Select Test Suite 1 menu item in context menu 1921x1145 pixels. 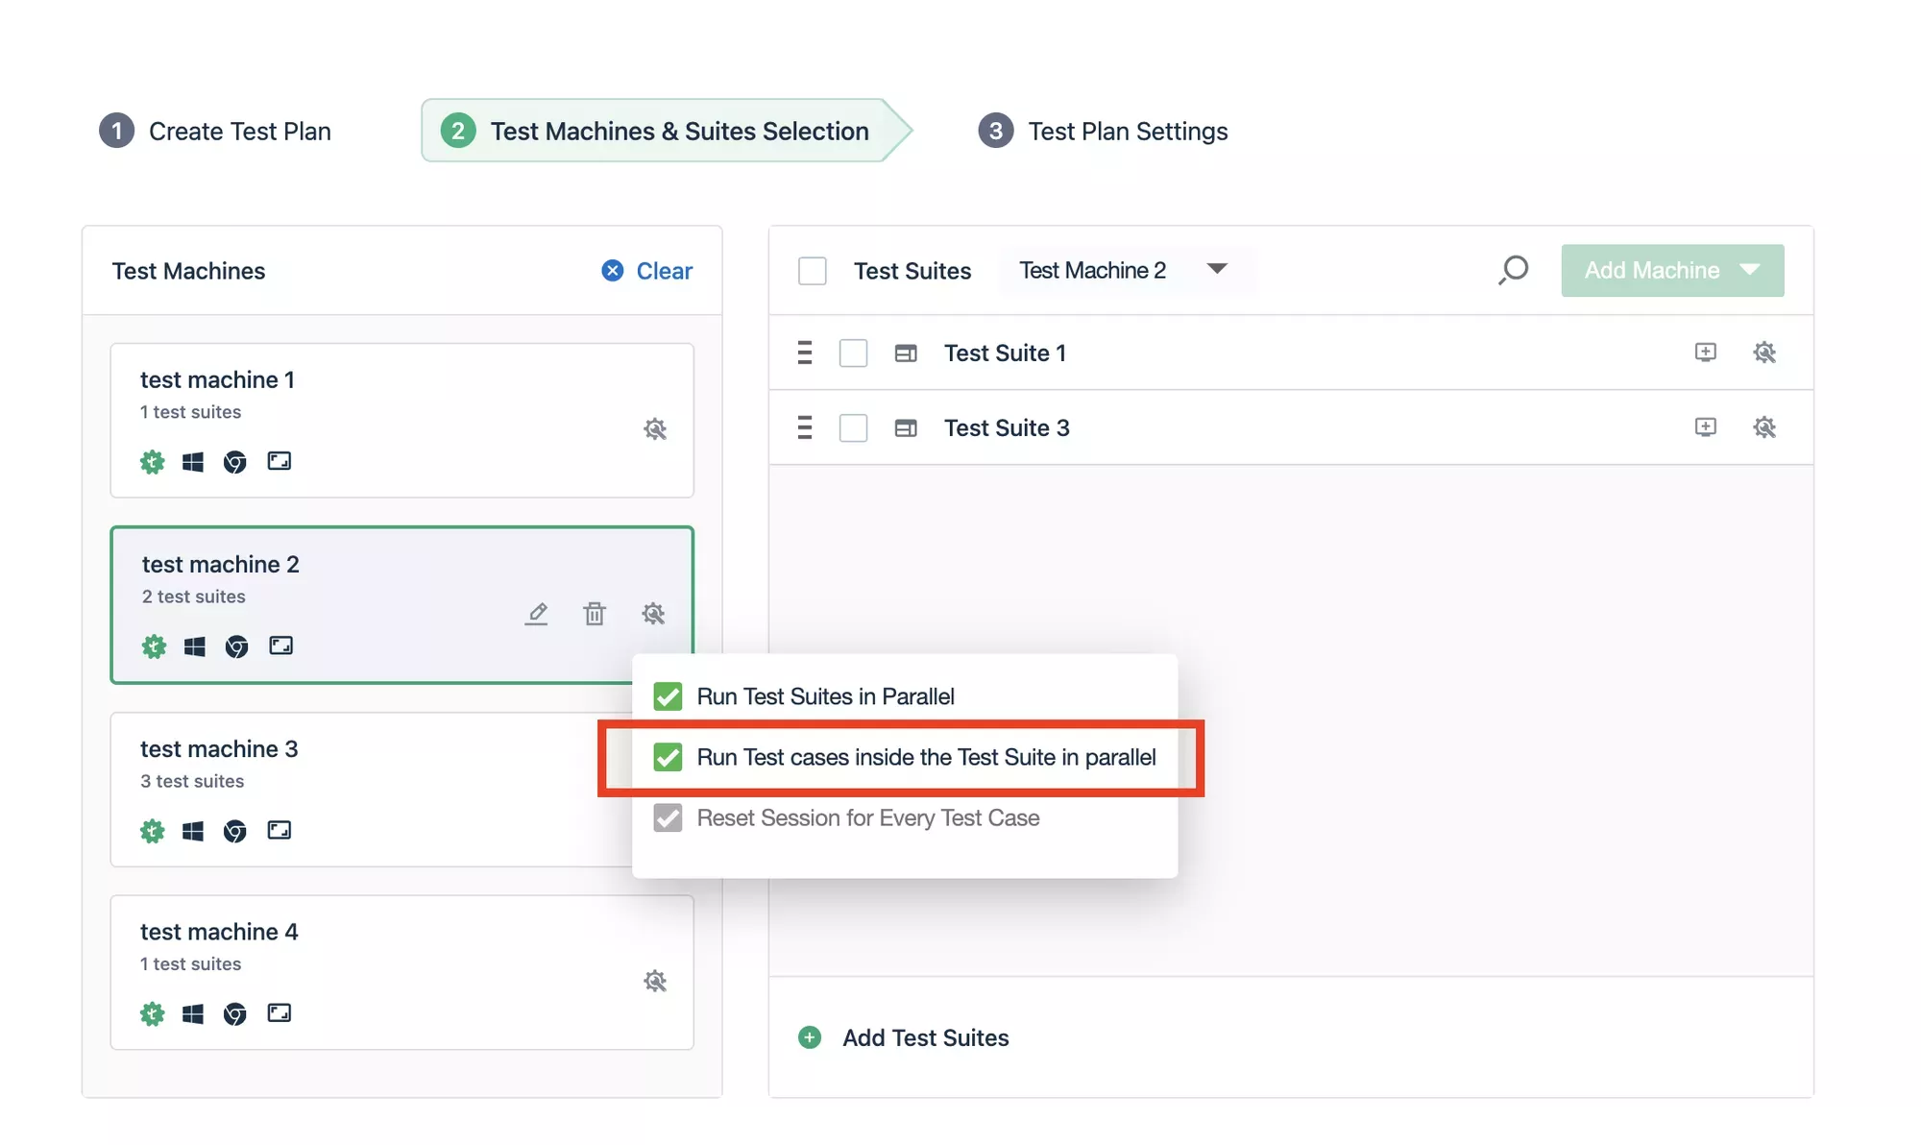(x=1006, y=353)
